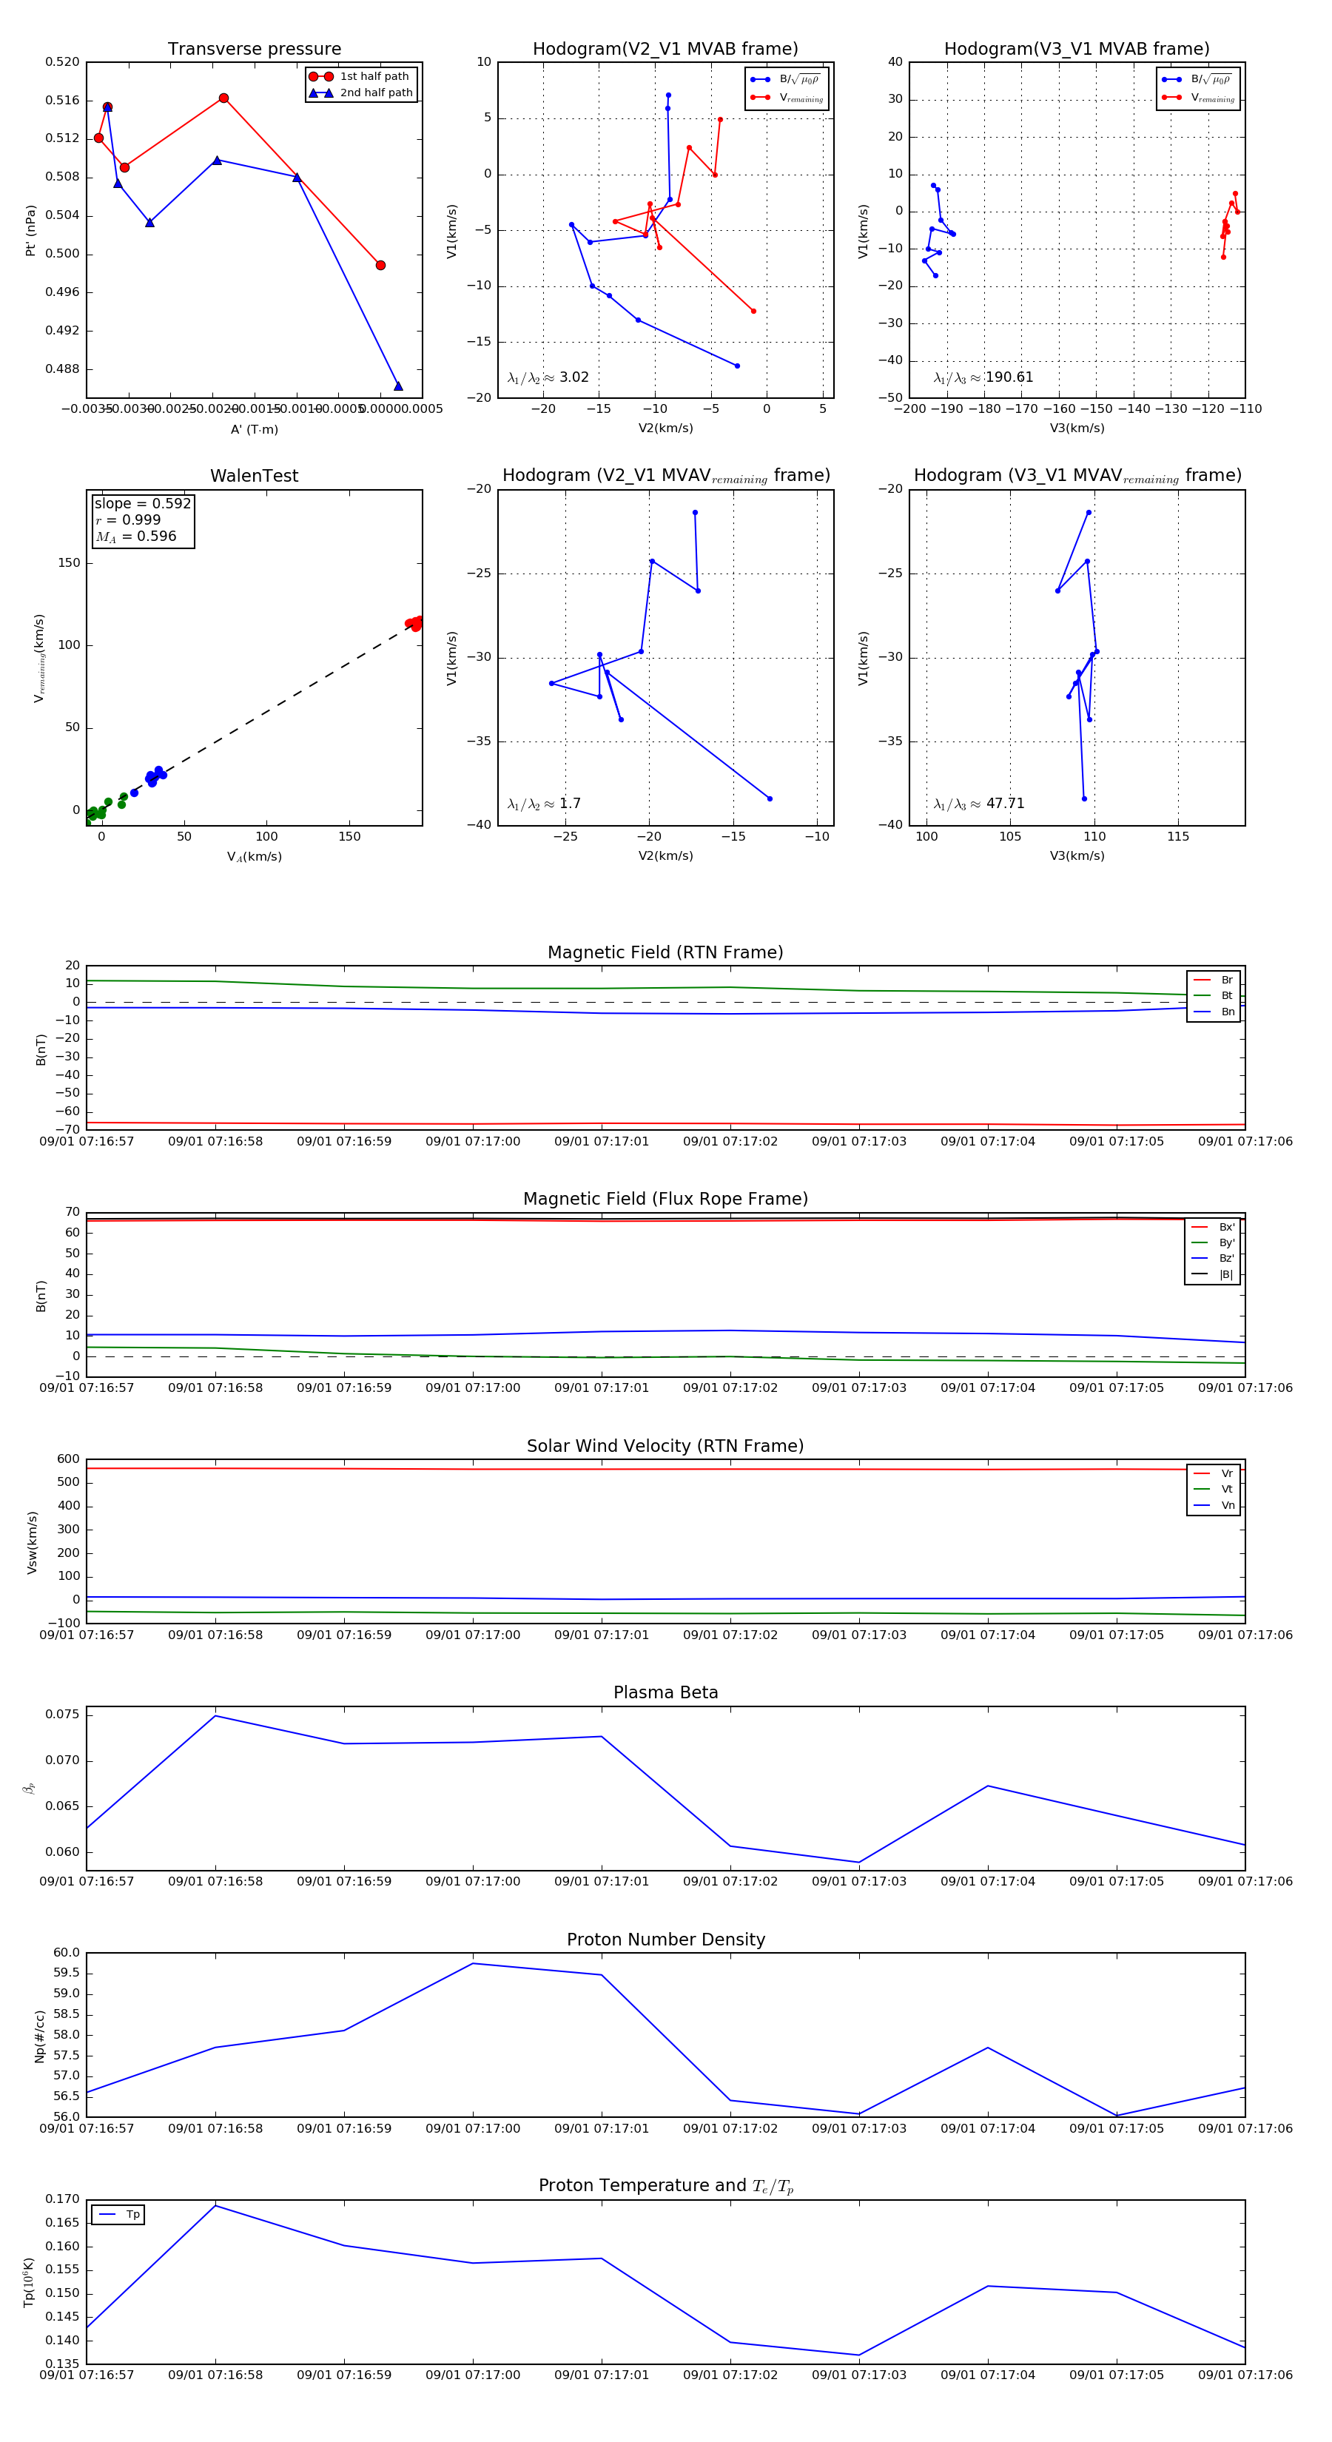Click last red circle in Transverse pressure
This screenshot has width=1332, height=2442.
click(380, 266)
